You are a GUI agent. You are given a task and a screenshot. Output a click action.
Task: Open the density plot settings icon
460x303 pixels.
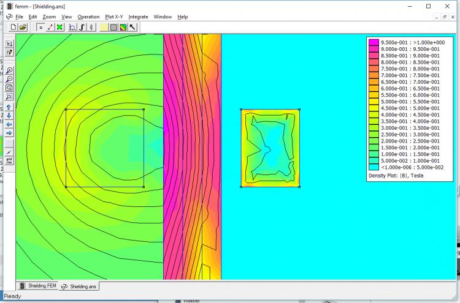(123, 27)
